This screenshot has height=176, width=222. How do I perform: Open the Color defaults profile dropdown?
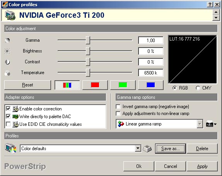point(138,149)
